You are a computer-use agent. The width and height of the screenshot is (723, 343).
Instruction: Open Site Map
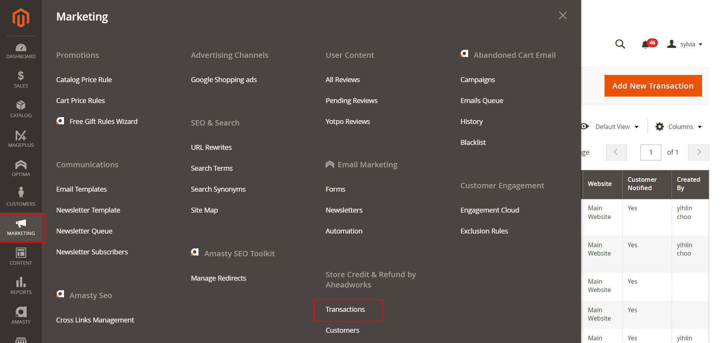click(x=205, y=210)
